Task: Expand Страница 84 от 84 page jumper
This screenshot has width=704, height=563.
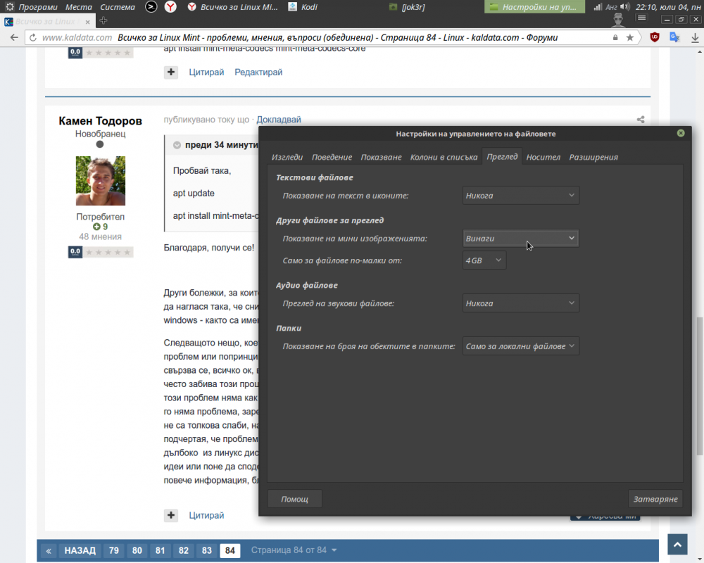Action: [294, 550]
